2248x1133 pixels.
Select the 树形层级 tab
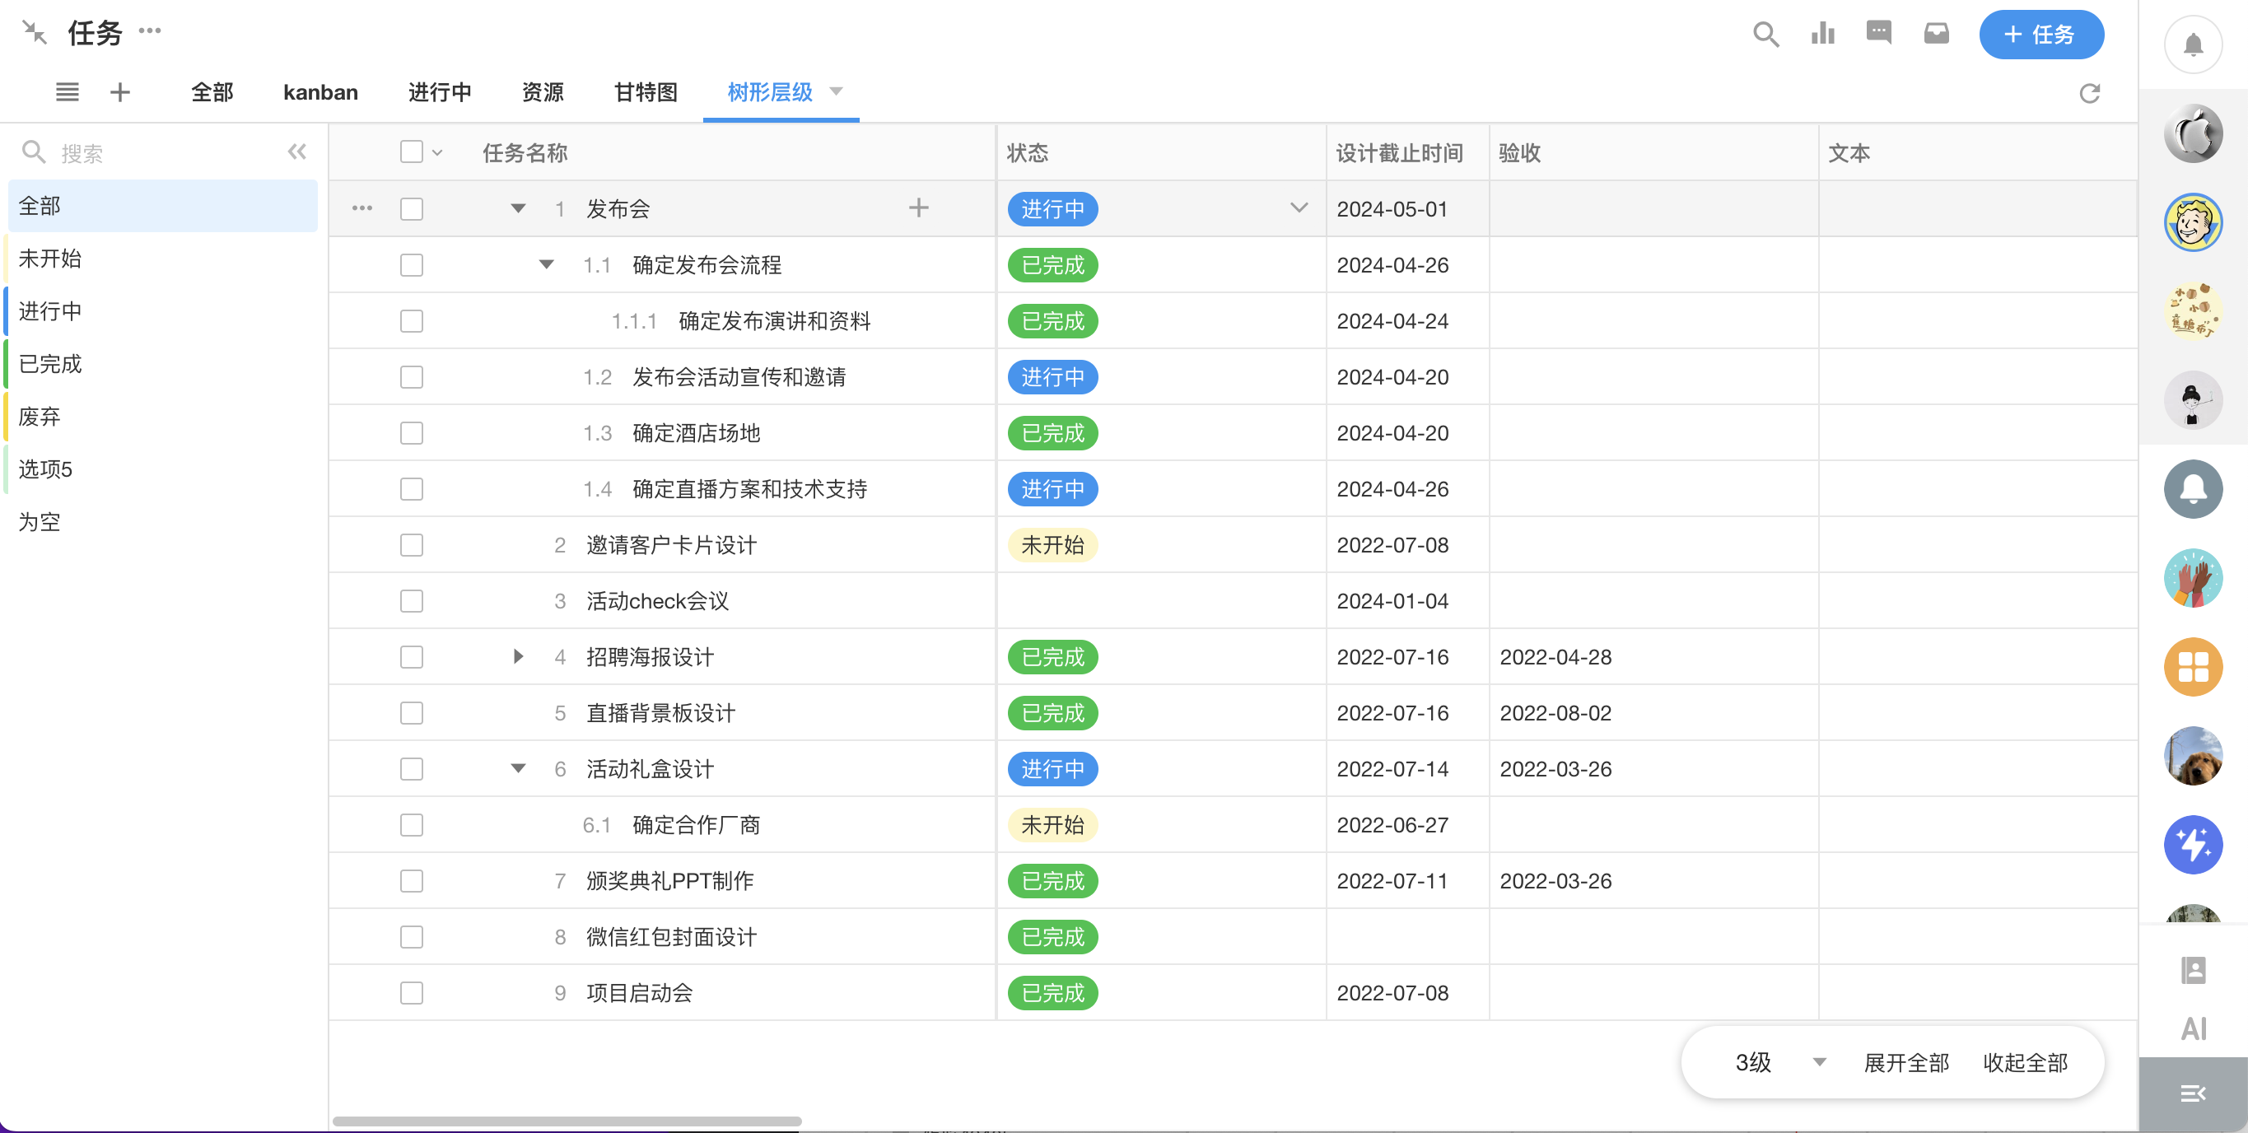pyautogui.click(x=770, y=91)
